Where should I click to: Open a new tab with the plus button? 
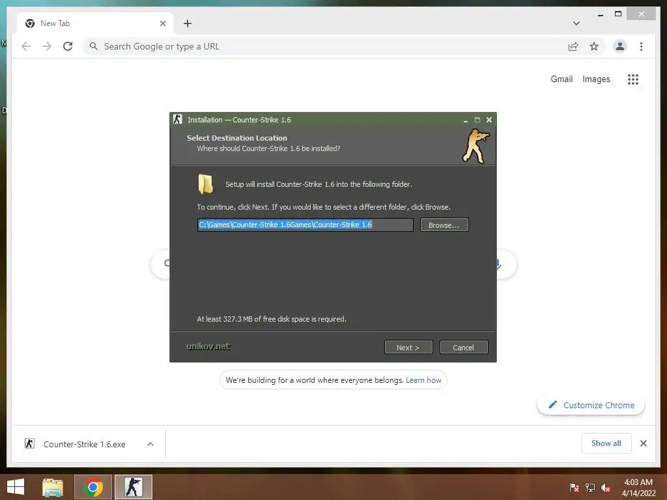tap(188, 23)
